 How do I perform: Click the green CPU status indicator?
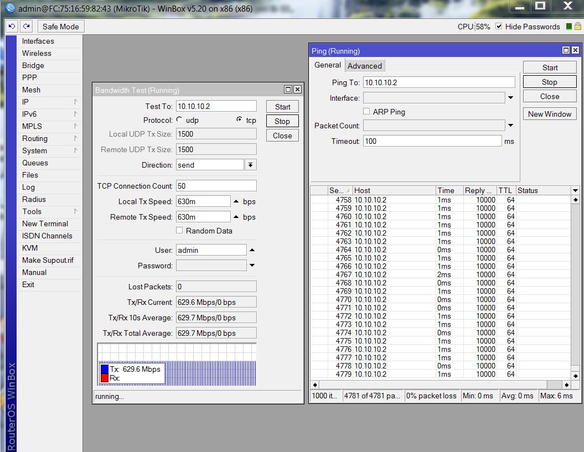click(x=569, y=27)
